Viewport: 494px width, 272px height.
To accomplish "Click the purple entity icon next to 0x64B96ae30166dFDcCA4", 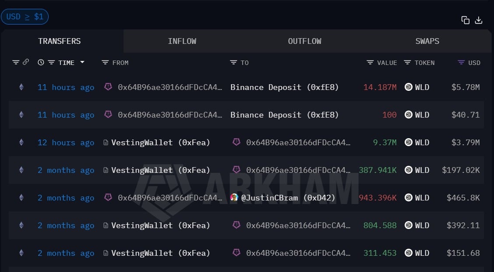I will click(x=108, y=87).
